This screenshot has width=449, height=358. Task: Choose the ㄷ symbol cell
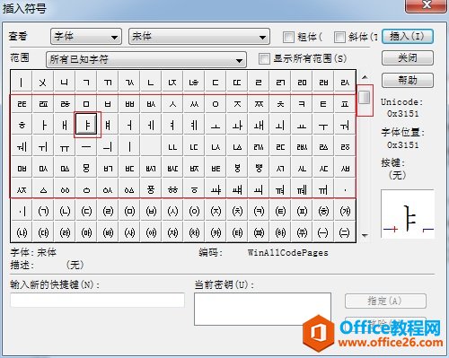(x=216, y=83)
